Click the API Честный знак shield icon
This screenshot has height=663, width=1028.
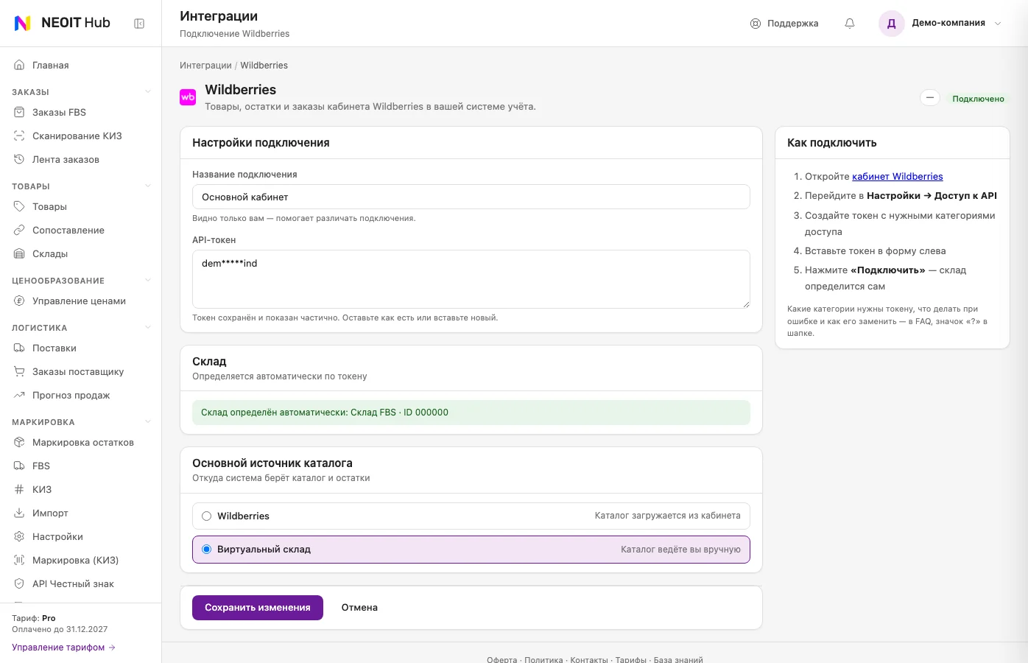19,584
